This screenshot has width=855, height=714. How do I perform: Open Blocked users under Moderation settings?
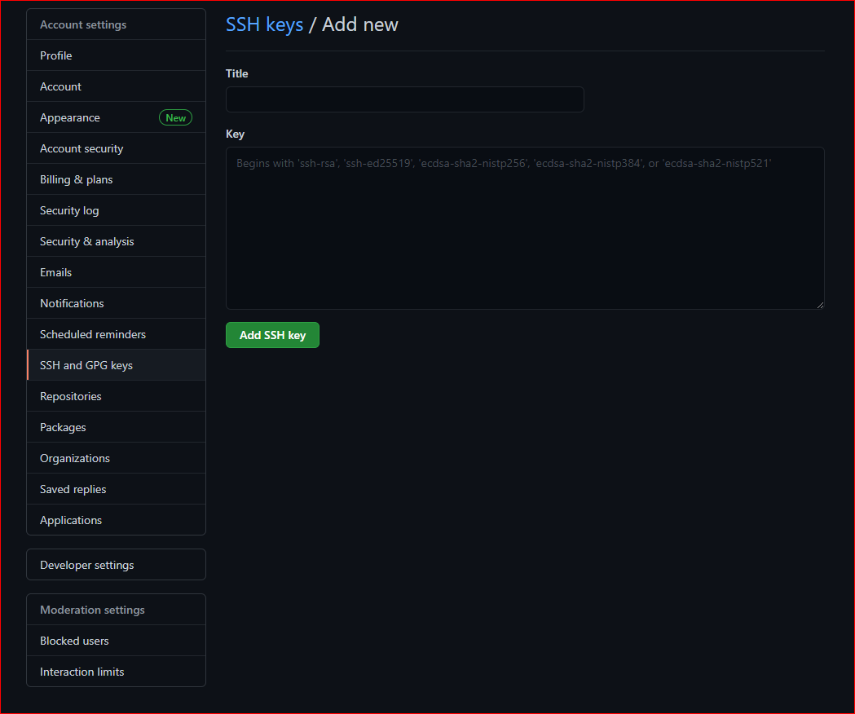74,641
